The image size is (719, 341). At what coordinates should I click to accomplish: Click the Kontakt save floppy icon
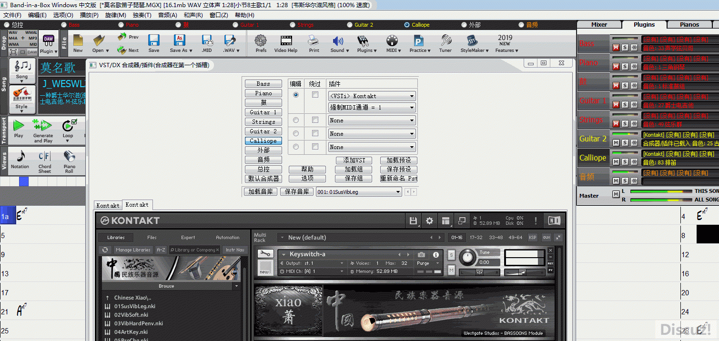[x=414, y=221]
